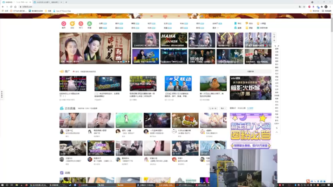
Task: Open a new browser tab
Action: pos(66,2)
